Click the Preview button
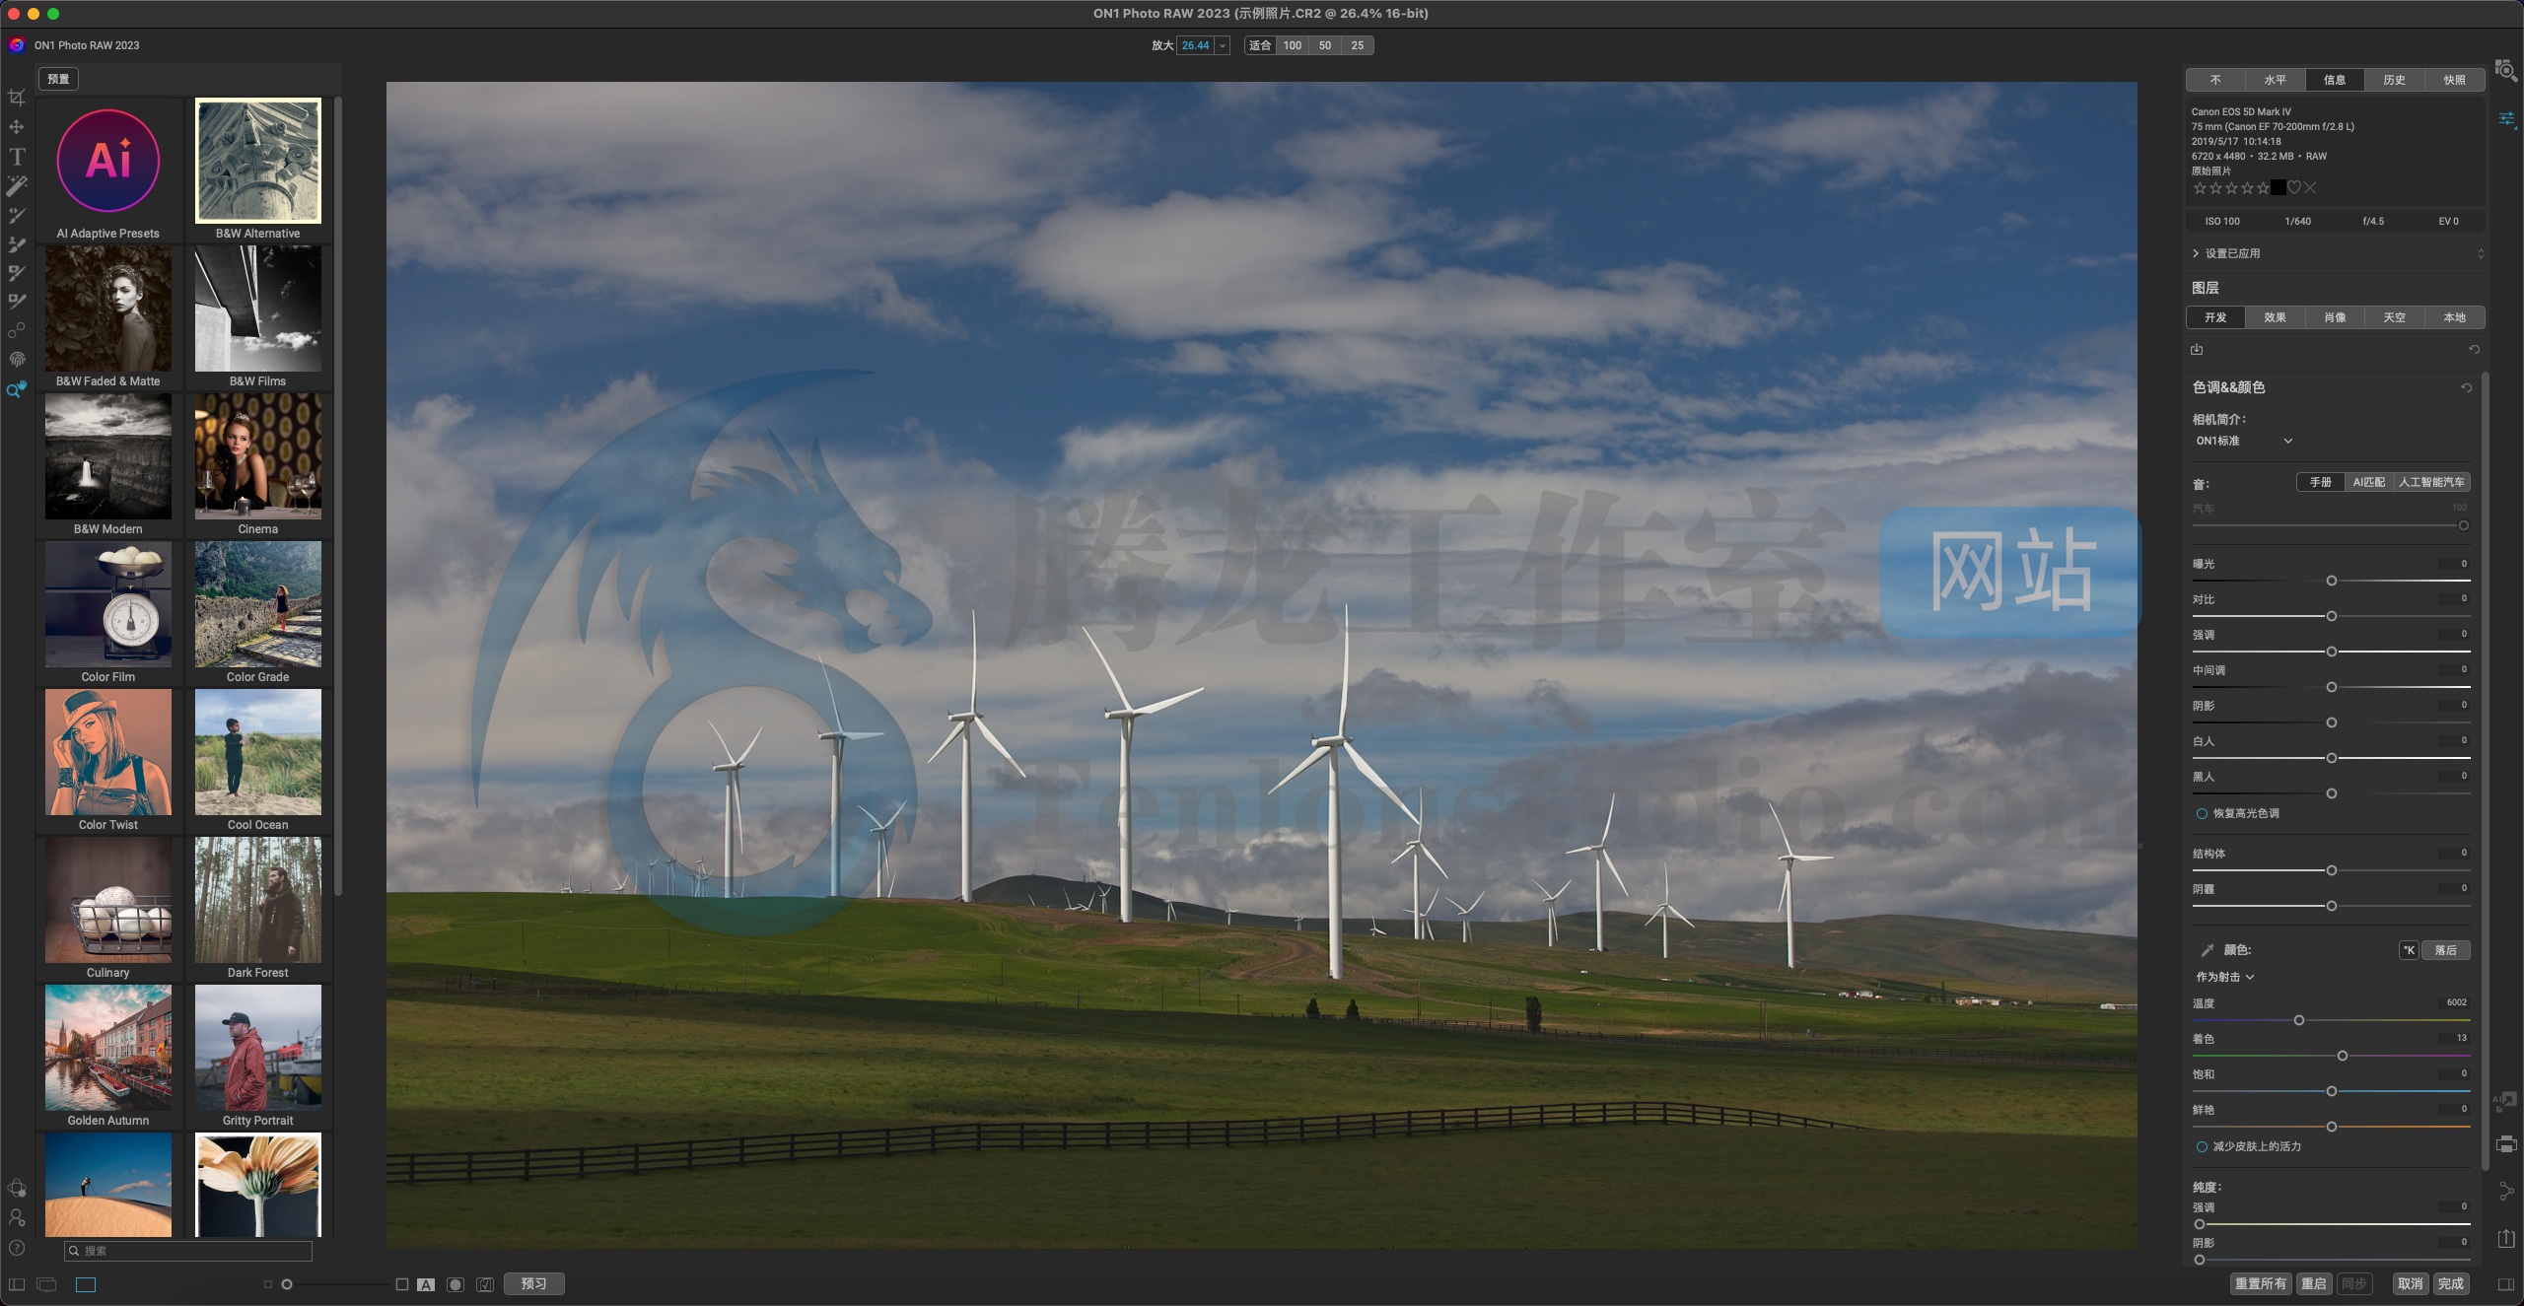The width and height of the screenshot is (2524, 1306). (x=533, y=1283)
